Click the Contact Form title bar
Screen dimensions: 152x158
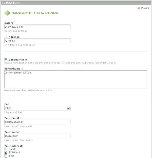click(x=76, y=3)
